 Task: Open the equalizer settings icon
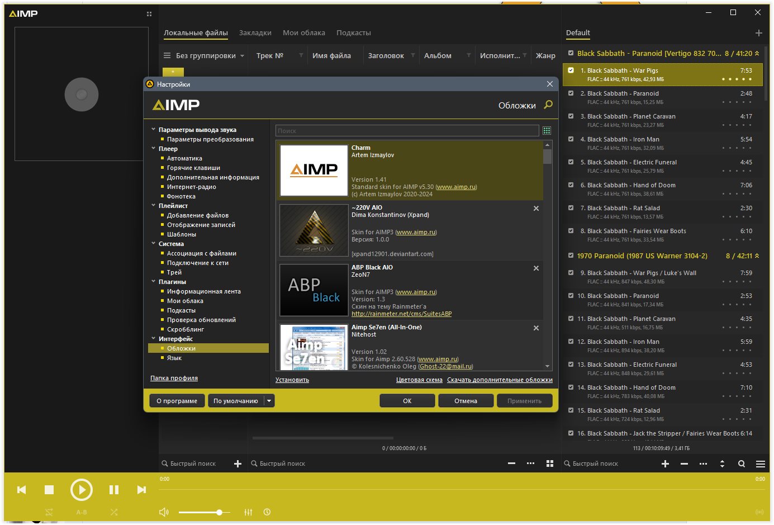click(x=248, y=512)
